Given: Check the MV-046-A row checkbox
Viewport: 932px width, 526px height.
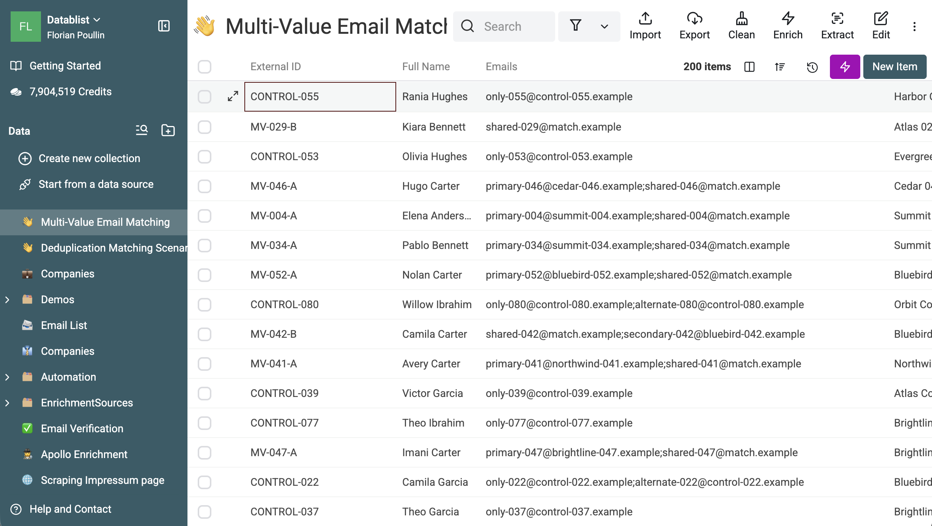Looking at the screenshot, I should click(205, 186).
